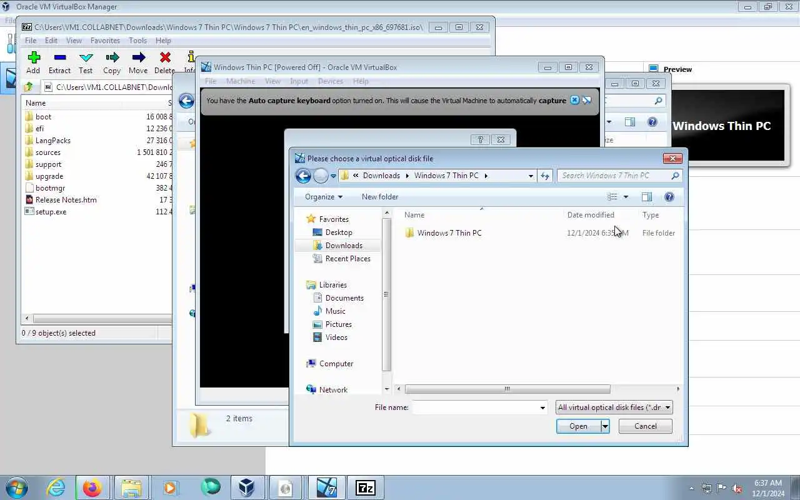Open the File name history dropdown
Viewport: 800px width, 500px height.
[542, 407]
